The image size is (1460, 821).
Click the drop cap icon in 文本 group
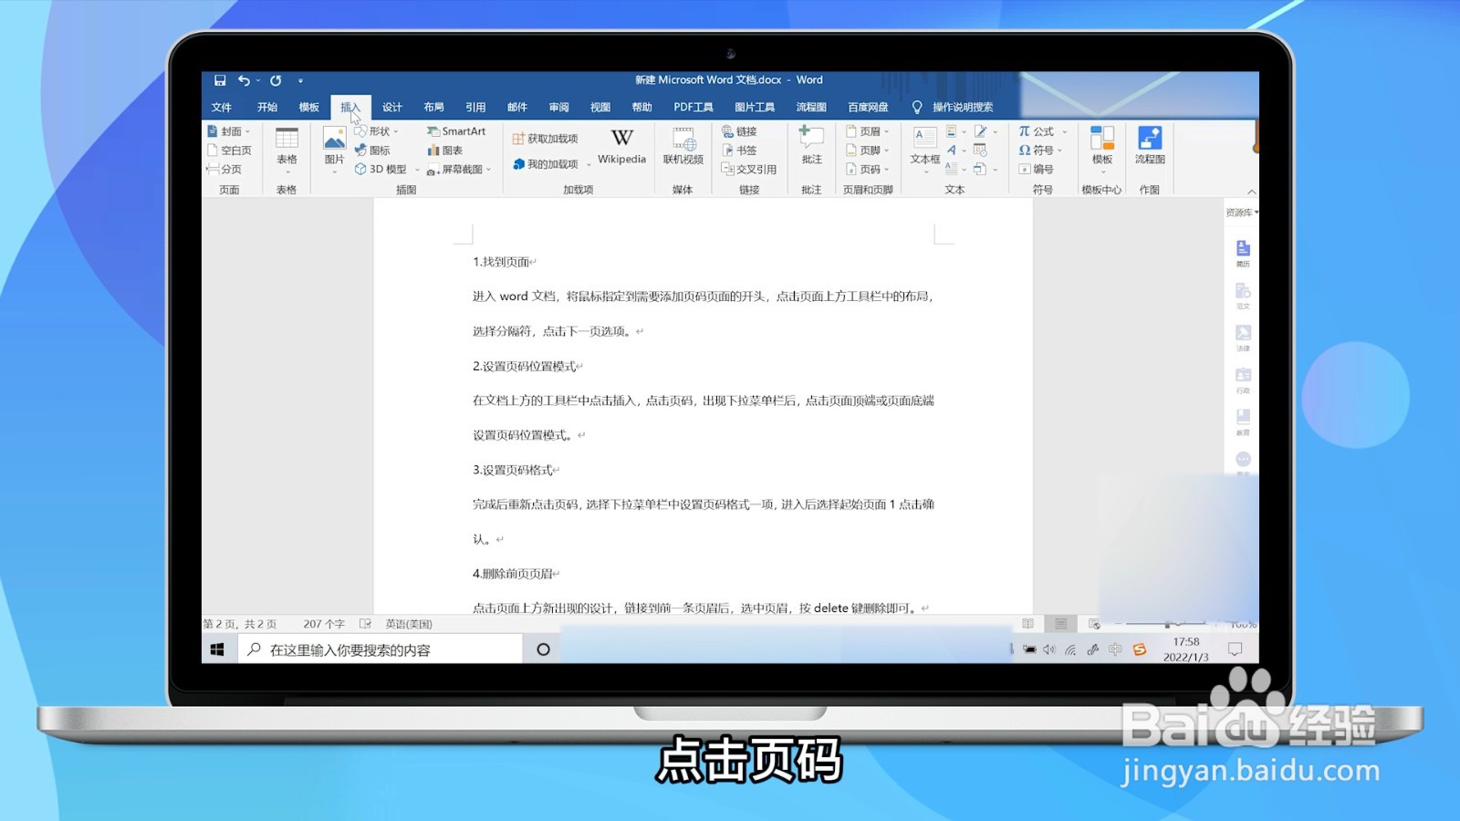952,169
